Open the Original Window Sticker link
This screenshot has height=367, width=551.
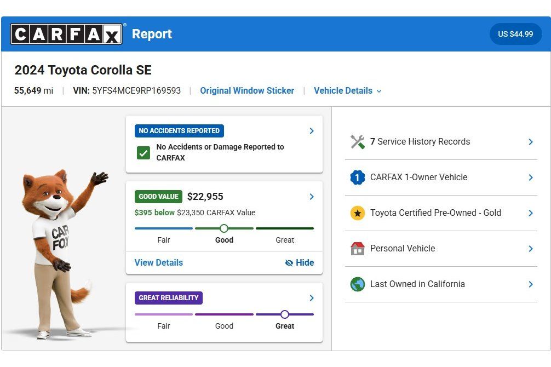tap(247, 91)
